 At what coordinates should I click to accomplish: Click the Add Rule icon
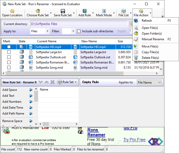[85, 11]
